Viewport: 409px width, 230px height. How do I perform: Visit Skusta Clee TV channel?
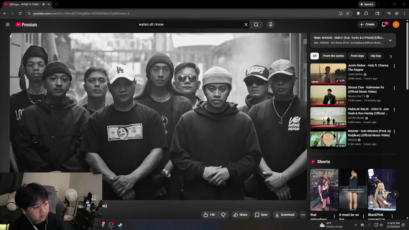pos(357,96)
